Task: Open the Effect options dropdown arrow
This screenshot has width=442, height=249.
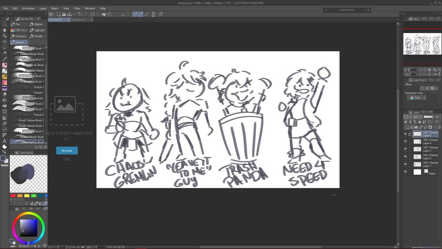Action: pyautogui.click(x=437, y=88)
